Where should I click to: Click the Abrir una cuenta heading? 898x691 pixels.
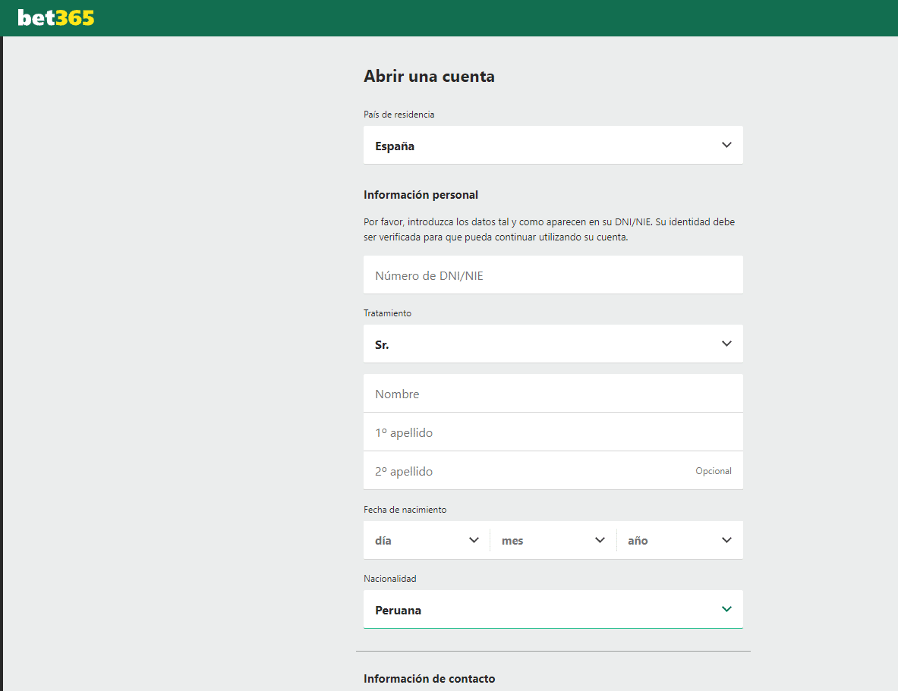coord(429,76)
